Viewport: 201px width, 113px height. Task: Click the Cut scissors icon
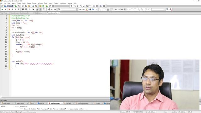[23, 6]
